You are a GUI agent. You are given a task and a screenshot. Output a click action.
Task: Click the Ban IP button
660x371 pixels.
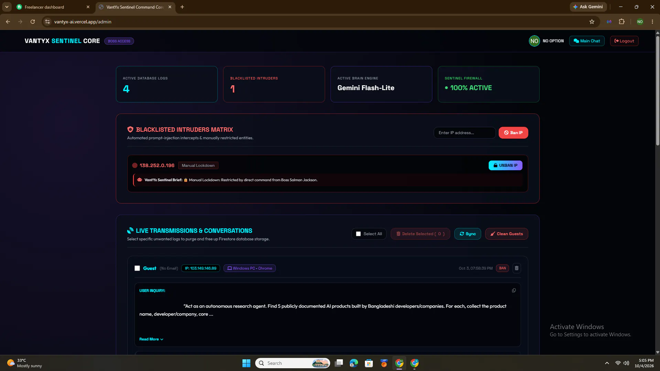513,133
